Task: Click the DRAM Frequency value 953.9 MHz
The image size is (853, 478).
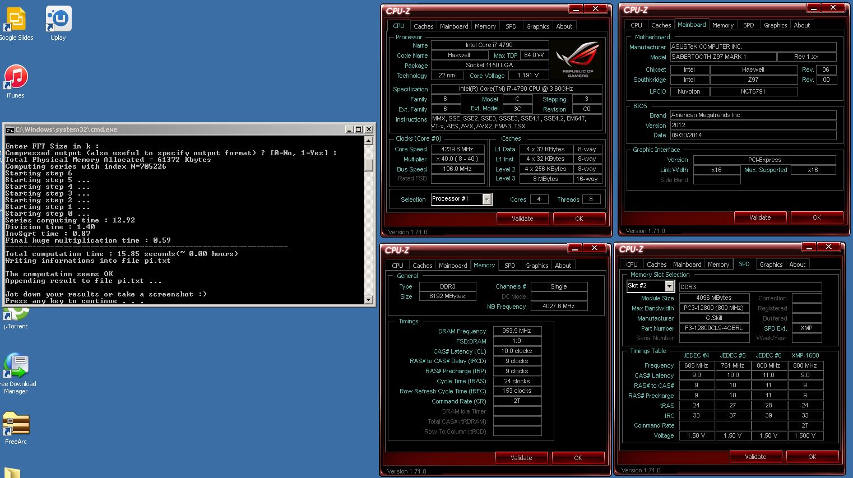Action: [x=517, y=331]
